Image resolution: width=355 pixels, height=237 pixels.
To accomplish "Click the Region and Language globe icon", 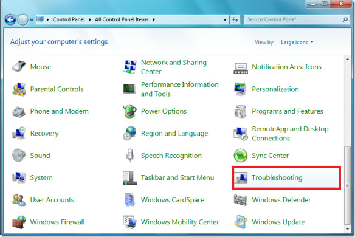I will pyautogui.click(x=129, y=133).
